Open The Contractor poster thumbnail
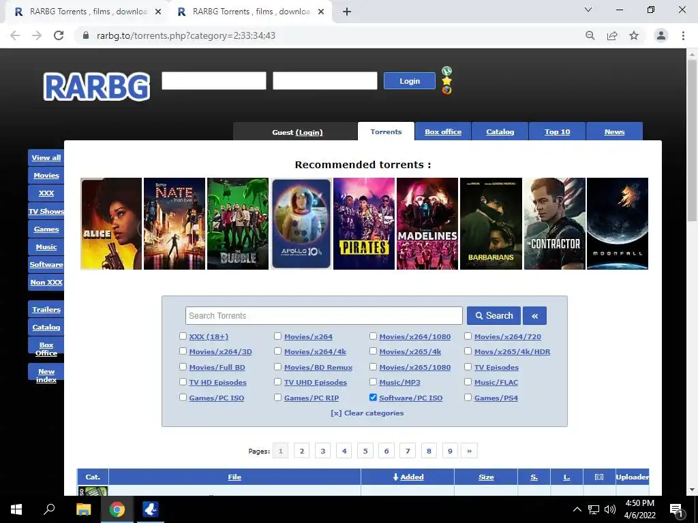698x523 pixels. tap(555, 223)
